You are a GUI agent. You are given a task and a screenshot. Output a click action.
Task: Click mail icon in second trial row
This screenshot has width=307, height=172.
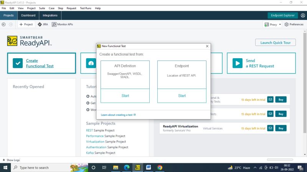click(x=270, y=114)
